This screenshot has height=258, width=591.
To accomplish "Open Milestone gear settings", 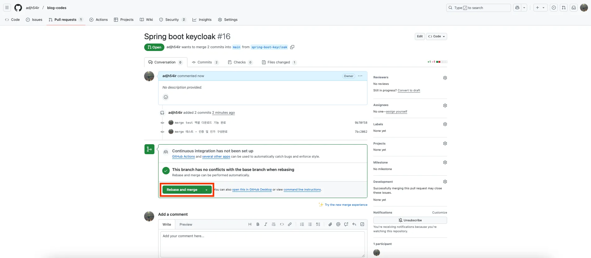I will tap(445, 162).
